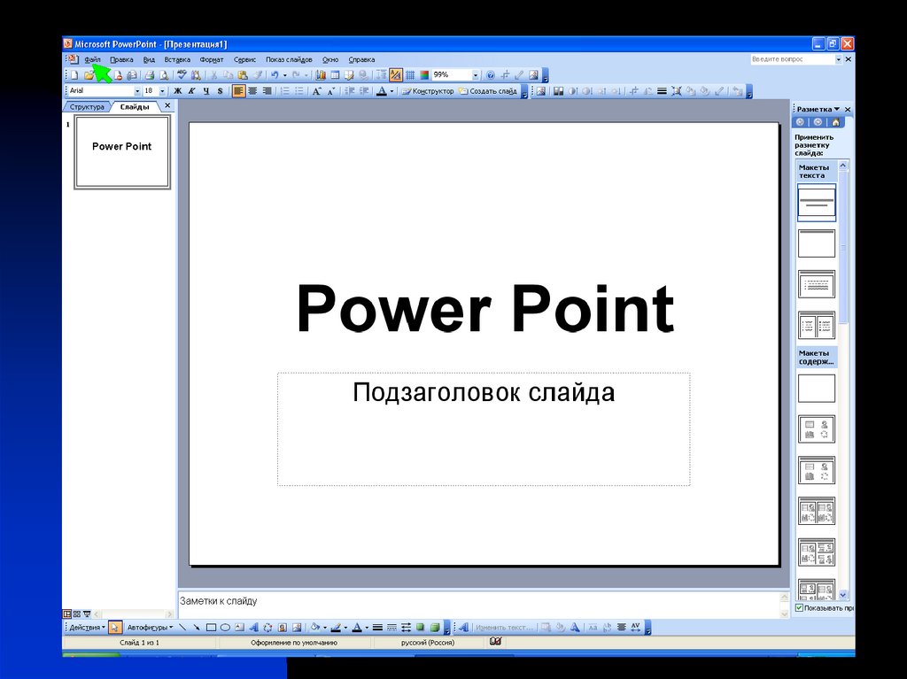Insert diagram or org chart icon

pos(267,628)
